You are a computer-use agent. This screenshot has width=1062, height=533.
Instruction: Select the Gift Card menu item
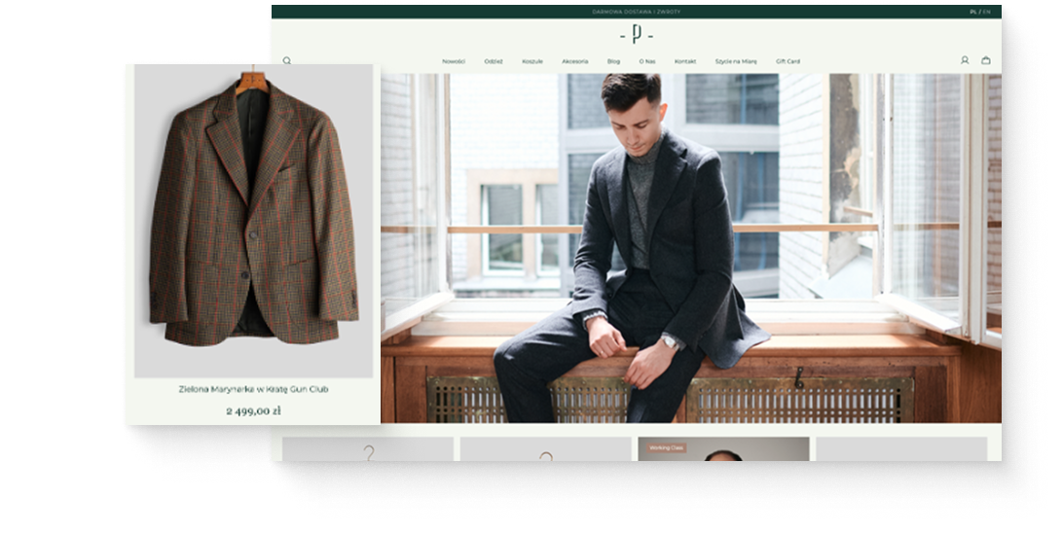pos(787,61)
